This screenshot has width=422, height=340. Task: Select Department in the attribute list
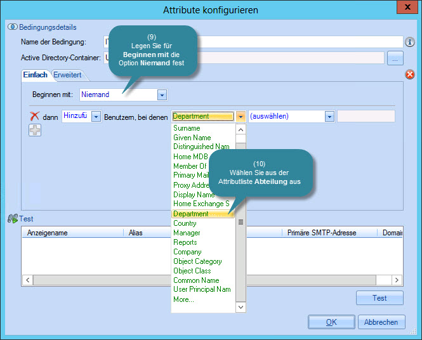pos(202,214)
